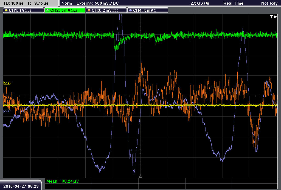
Task: Select the CH4: 5mV channel tab
Action: pyautogui.click(x=148, y=10)
